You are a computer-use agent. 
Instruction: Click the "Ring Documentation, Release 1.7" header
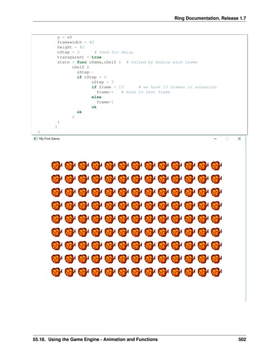pos(210,19)
